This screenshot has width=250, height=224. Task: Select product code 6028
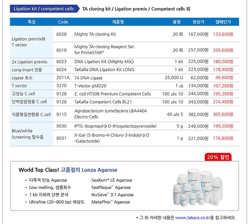61,34
